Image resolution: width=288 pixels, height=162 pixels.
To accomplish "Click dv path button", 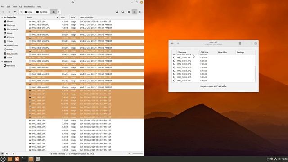I will (x=54, y=12).
